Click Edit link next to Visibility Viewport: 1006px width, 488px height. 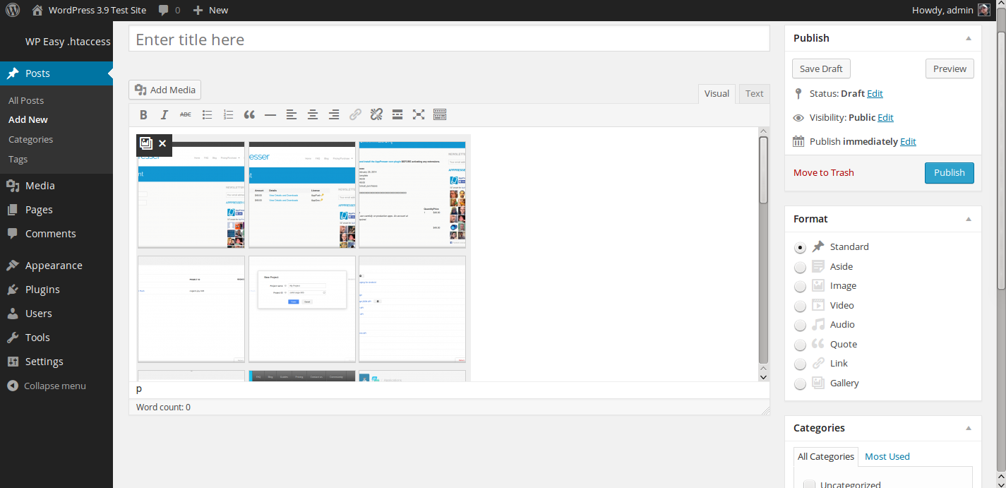885,118
